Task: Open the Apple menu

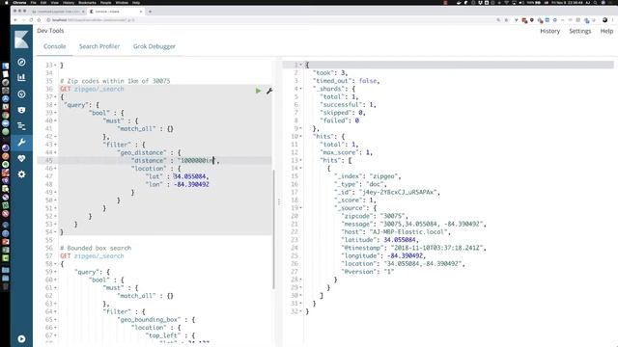Action: click(6, 2)
